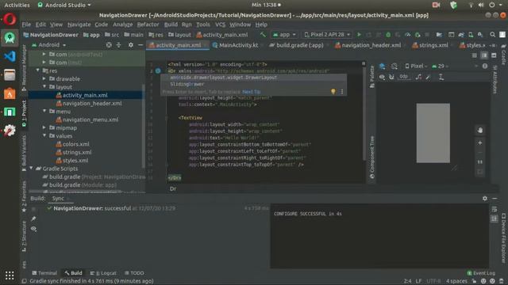Hide the Project panel with the minus icon

tap(140, 45)
